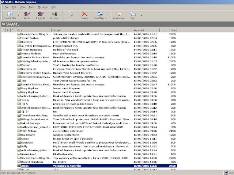Screen dimensions: 234x175
Task: Expand the Find dropdown arrow
Action: 141,15
